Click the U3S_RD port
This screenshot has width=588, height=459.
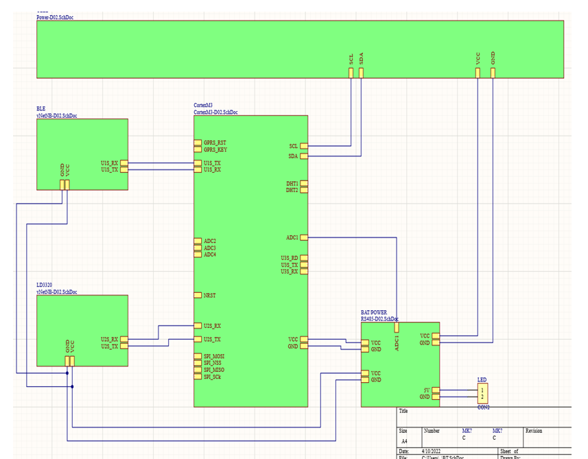[x=304, y=257]
